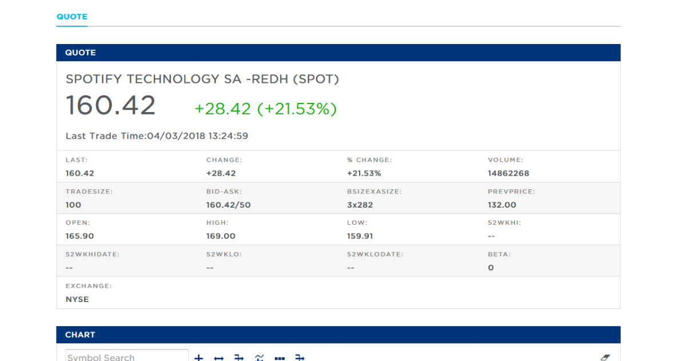Click the EXCHANGE value NYSE

pos(77,299)
